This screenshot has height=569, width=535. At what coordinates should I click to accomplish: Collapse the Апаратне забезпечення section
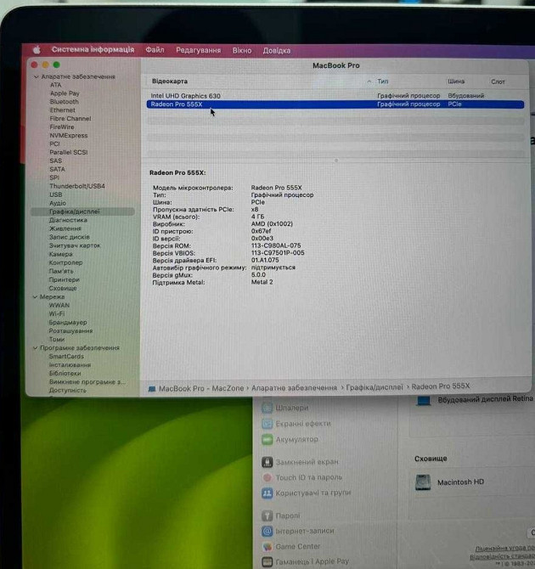click(36, 77)
